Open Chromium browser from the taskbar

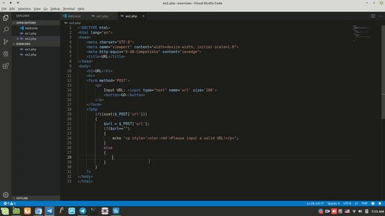pyautogui.click(x=38, y=211)
